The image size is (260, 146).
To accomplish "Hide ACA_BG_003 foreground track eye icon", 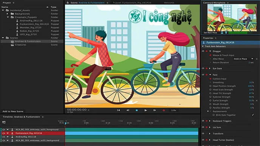I will click(x=3, y=130).
